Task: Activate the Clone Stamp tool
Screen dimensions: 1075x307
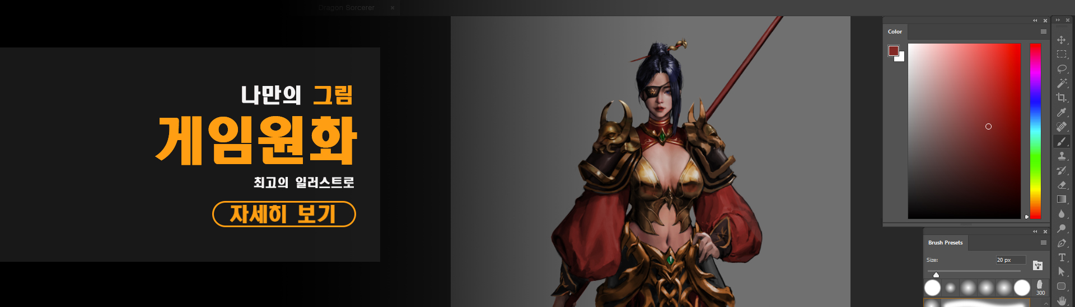Action: click(1061, 156)
